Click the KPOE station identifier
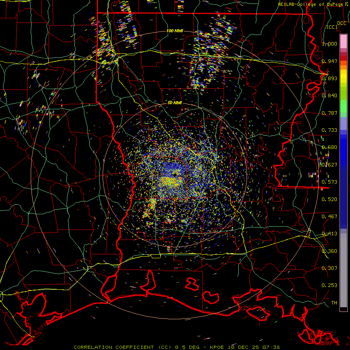This screenshot has width=350, height=350. point(218,347)
